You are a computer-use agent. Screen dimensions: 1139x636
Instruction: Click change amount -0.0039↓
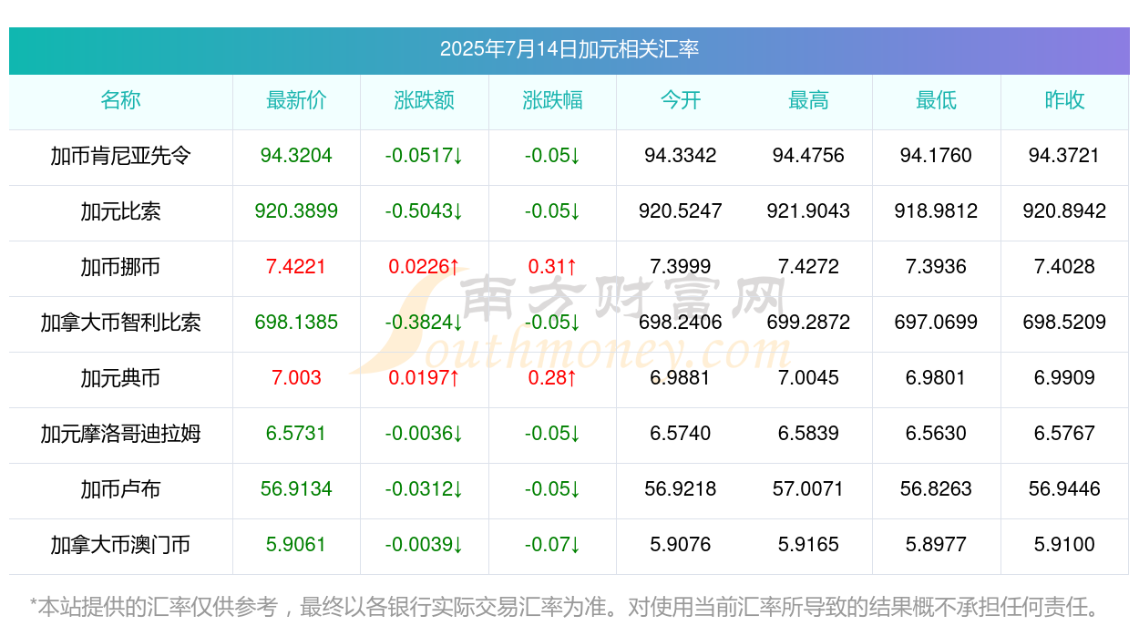[424, 545]
